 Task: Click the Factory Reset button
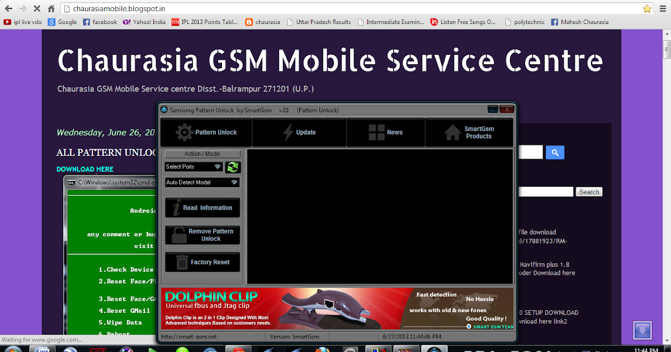[202, 262]
